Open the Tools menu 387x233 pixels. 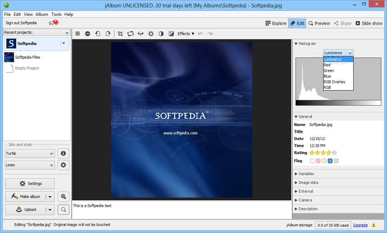(56, 14)
